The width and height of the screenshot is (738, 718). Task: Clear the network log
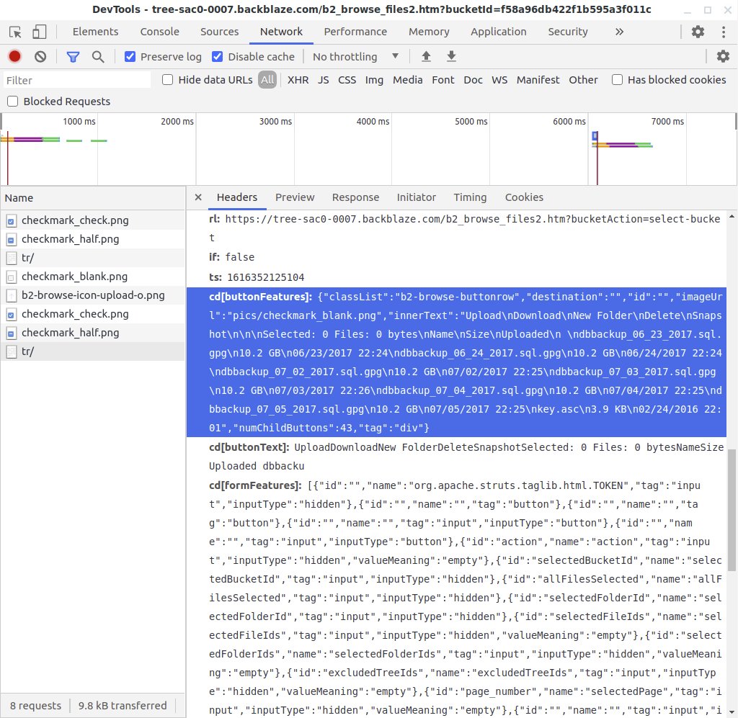pos(40,56)
